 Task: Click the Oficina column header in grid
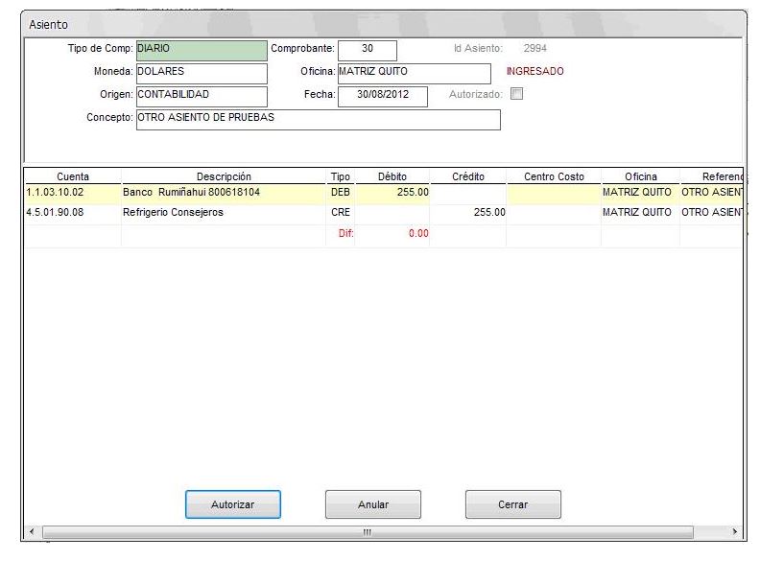point(641,176)
